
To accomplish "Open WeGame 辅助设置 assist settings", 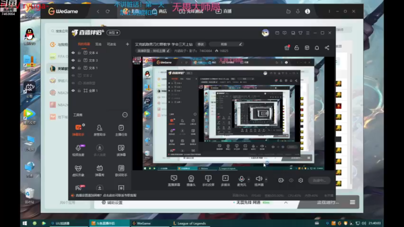I will 112,203.
